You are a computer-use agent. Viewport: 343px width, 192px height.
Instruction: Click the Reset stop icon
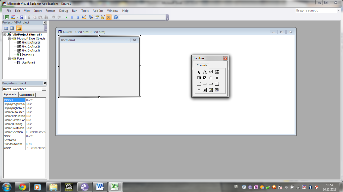coord(78,17)
